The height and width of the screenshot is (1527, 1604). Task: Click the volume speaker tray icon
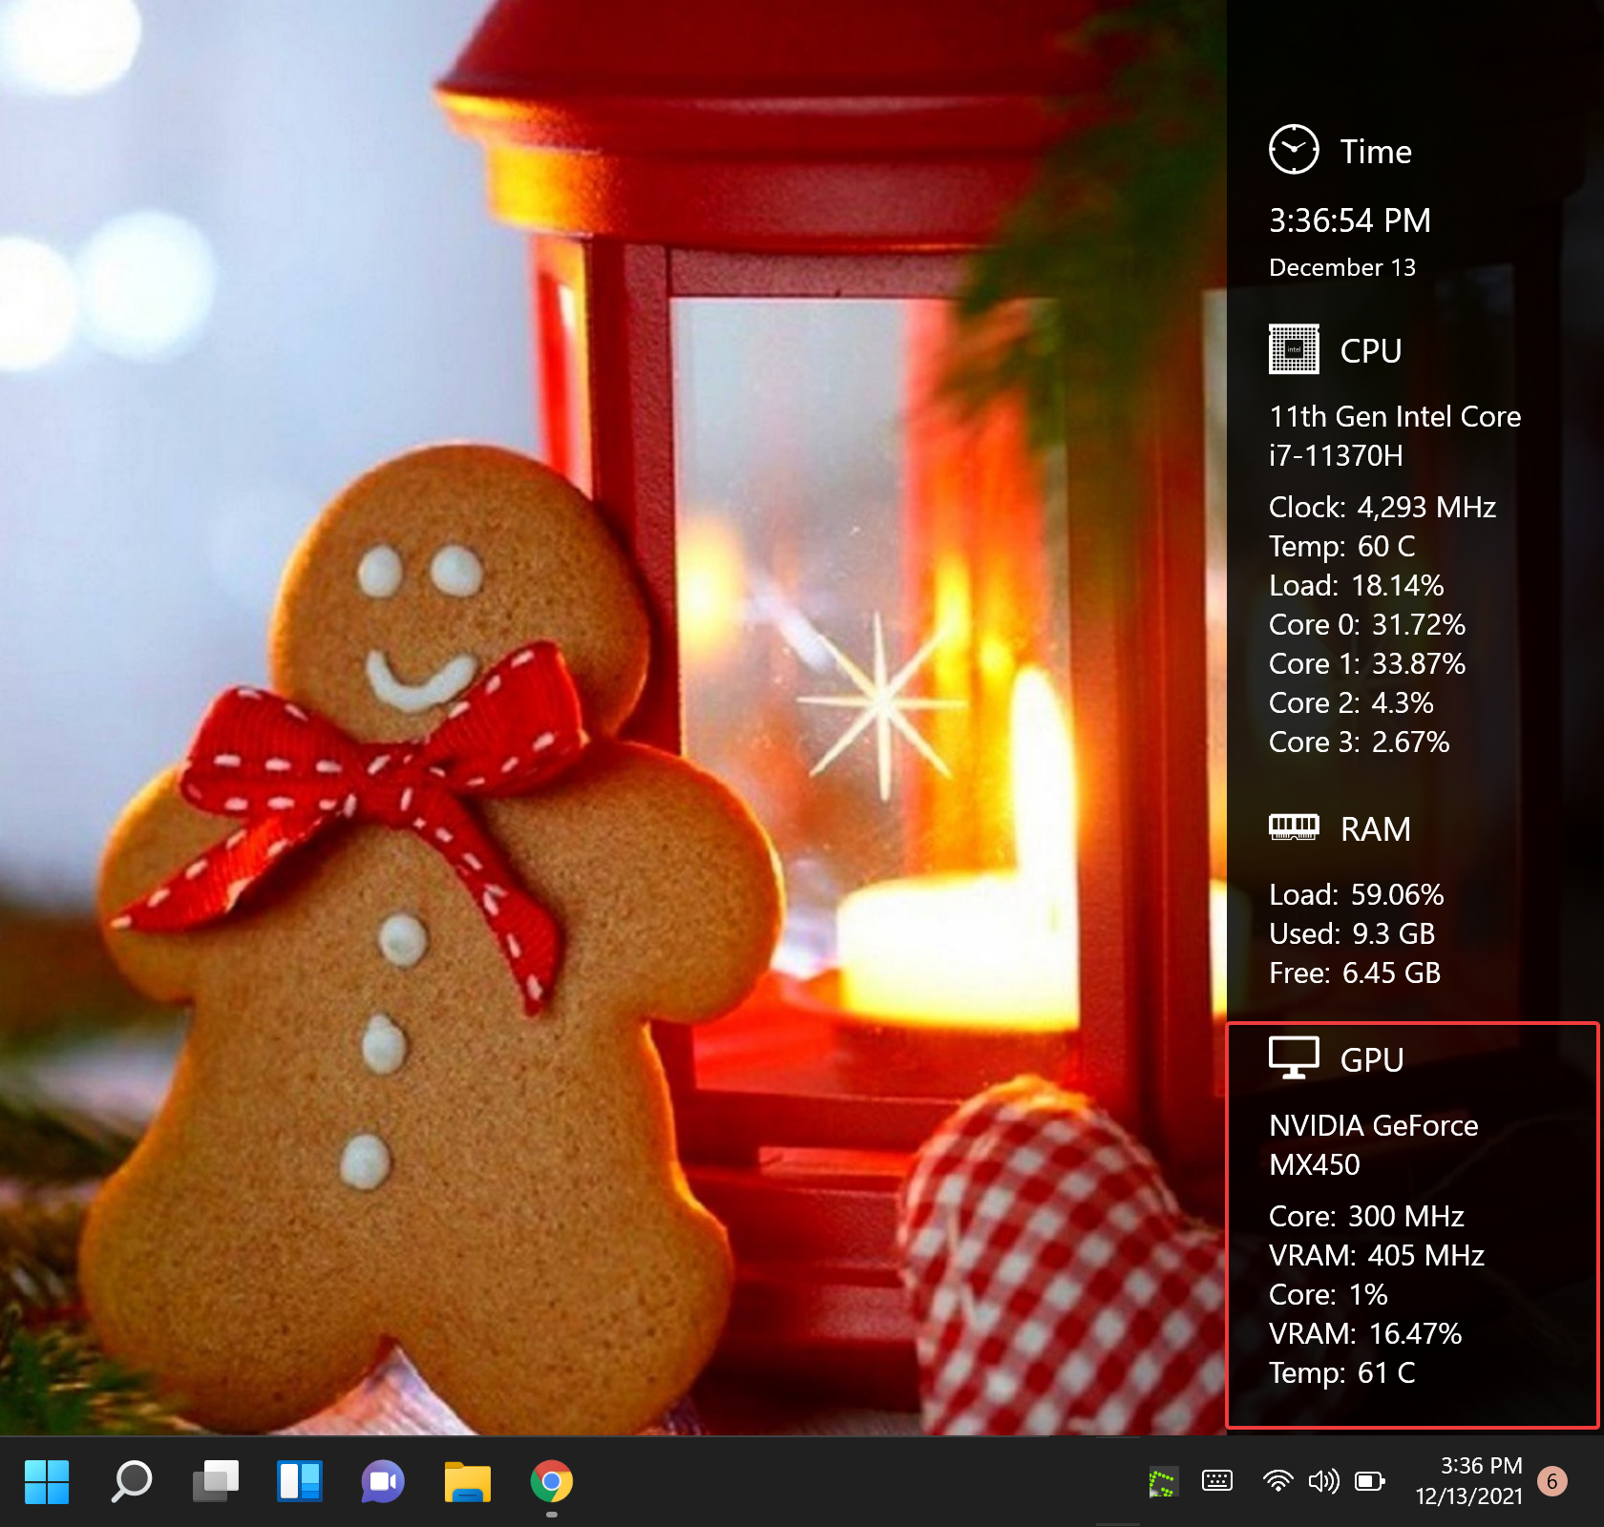click(x=1323, y=1481)
